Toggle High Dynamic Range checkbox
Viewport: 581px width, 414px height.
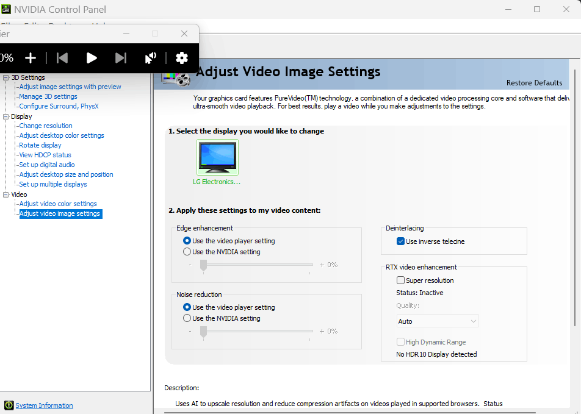pos(400,342)
